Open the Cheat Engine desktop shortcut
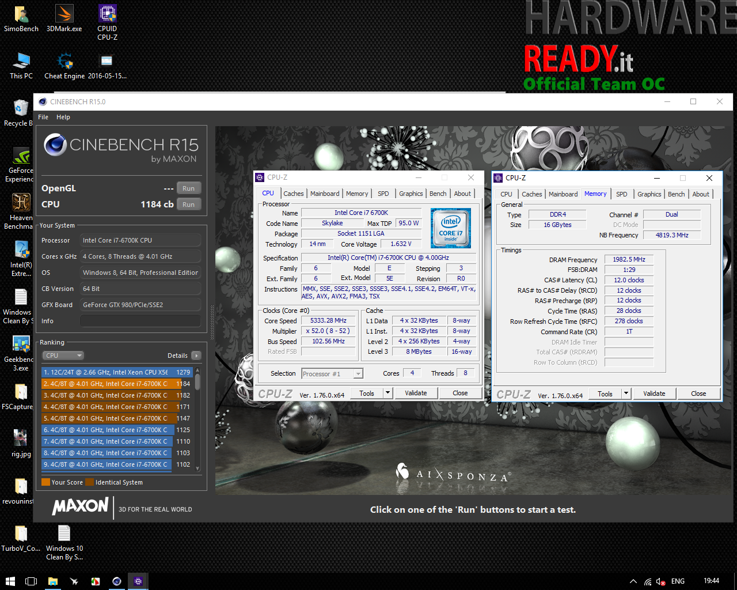This screenshot has width=737, height=590. 64,66
